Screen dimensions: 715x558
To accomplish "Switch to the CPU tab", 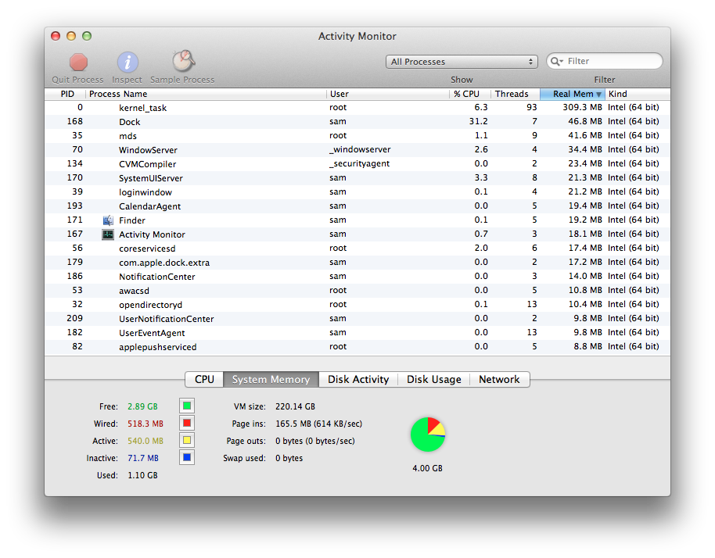I will (x=204, y=380).
